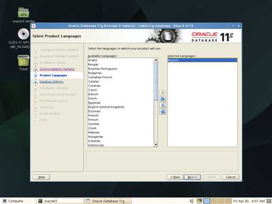Open the oracle's Home folder icon

click(x=23, y=13)
